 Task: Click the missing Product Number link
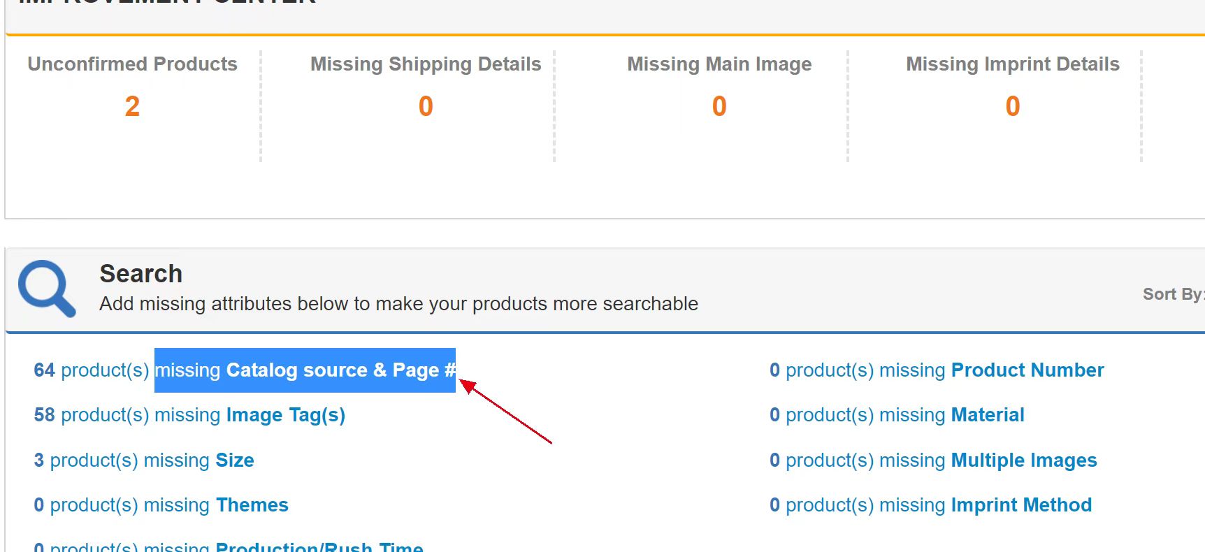pos(937,370)
